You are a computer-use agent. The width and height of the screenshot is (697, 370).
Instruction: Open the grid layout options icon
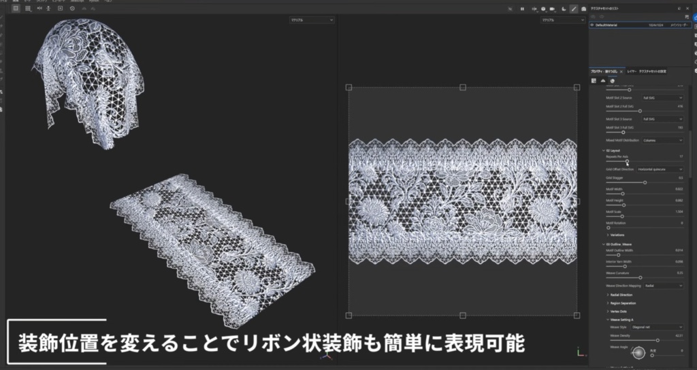point(28,8)
